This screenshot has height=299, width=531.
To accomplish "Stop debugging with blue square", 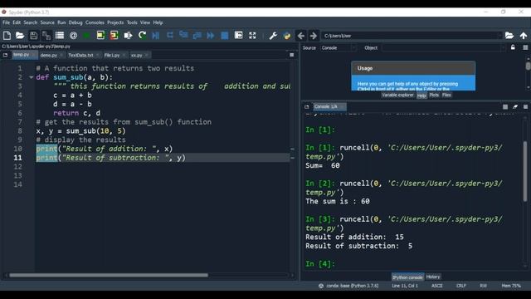I will [225, 35].
